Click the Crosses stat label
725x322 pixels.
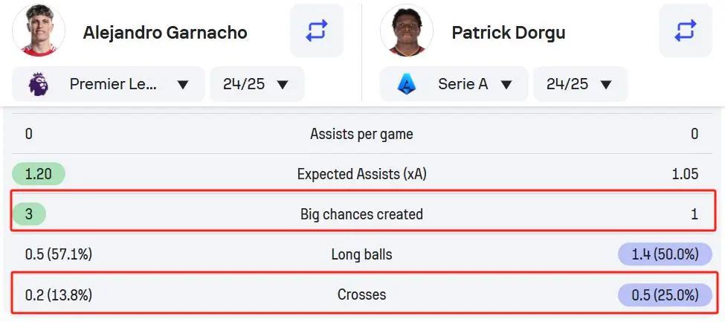click(361, 294)
